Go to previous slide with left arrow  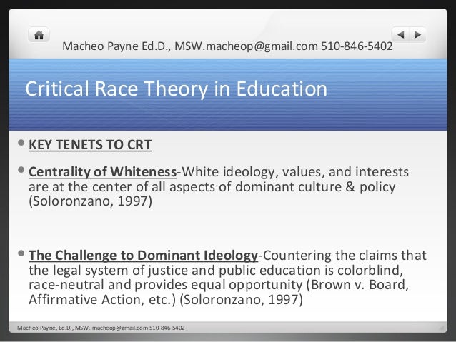coord(401,35)
